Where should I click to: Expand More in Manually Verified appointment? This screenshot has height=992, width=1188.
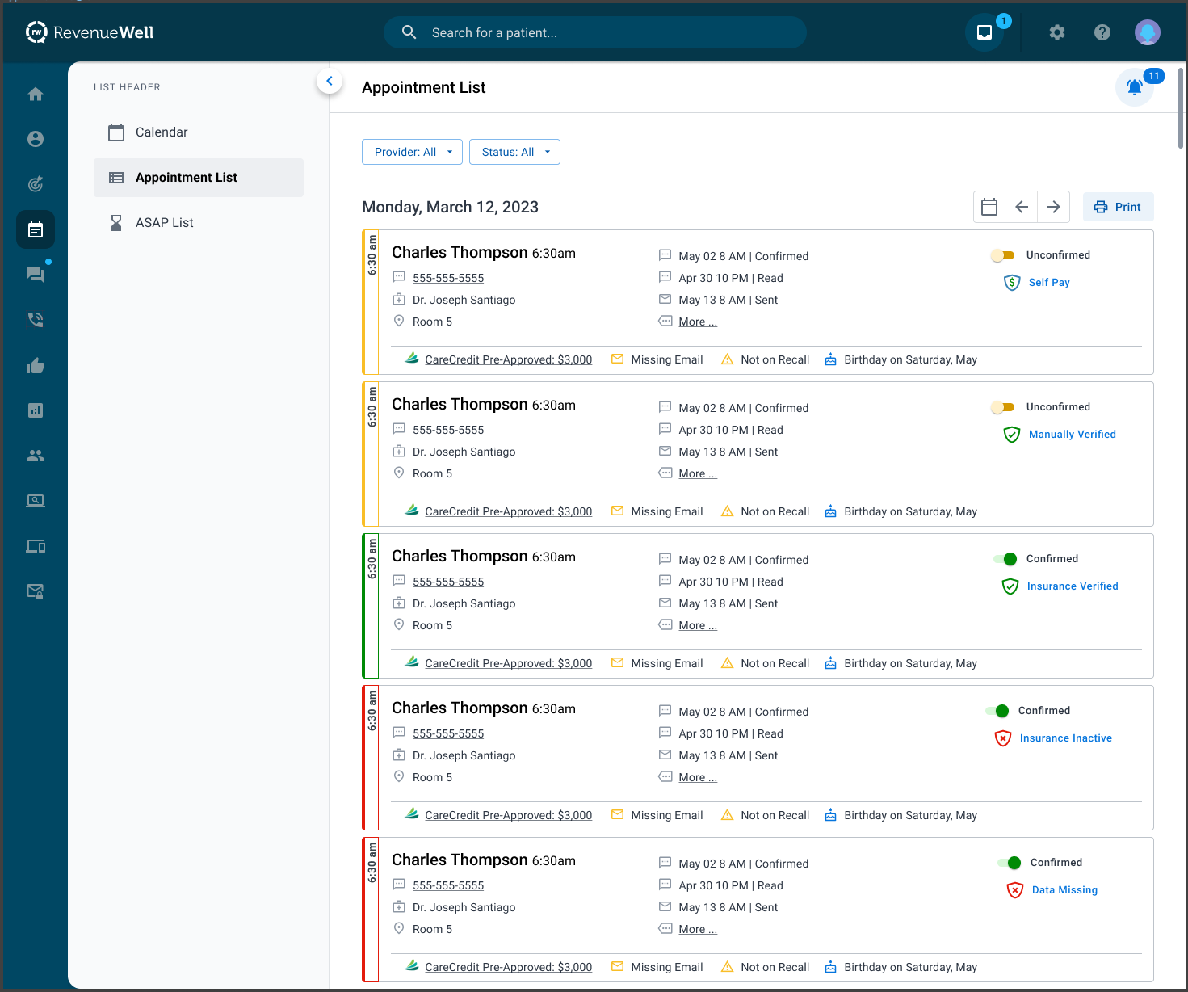(698, 473)
